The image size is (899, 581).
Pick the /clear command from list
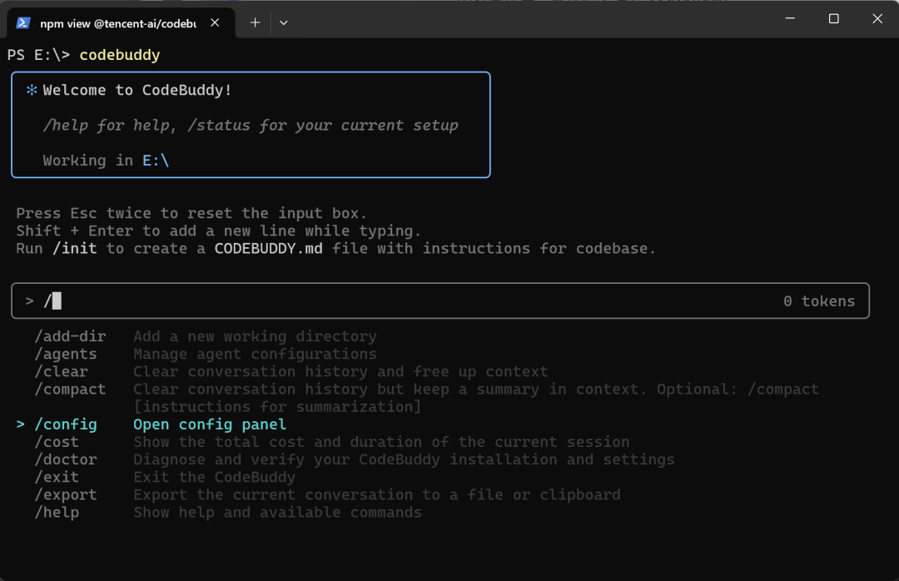pos(61,371)
